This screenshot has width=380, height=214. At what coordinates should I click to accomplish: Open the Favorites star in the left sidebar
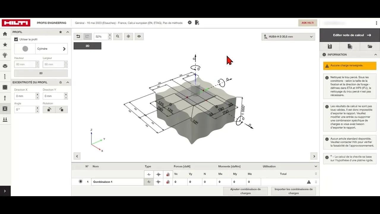coord(5,45)
